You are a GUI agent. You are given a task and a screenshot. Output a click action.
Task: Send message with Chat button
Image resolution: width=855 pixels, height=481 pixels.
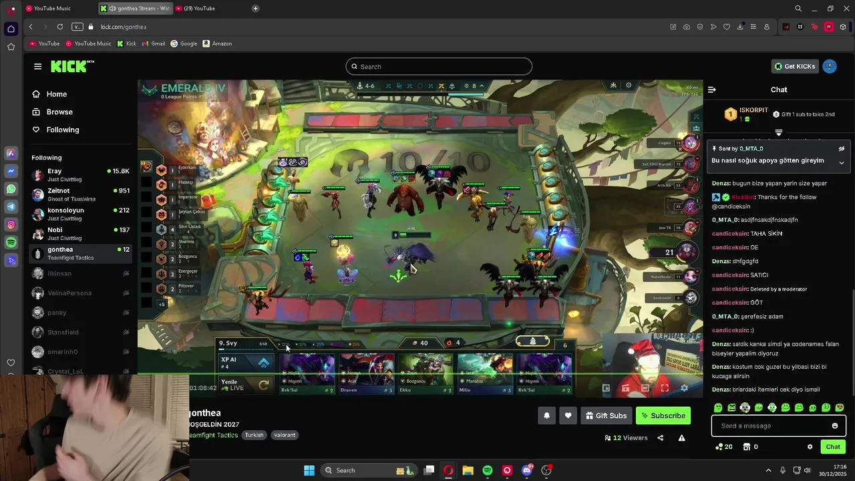833,447
